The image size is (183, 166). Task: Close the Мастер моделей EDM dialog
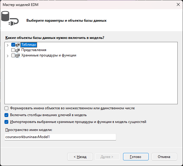pyautogui.click(x=178, y=4)
